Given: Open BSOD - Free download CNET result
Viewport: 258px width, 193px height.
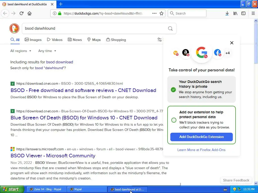Looking at the screenshot, I should click(83, 90).
